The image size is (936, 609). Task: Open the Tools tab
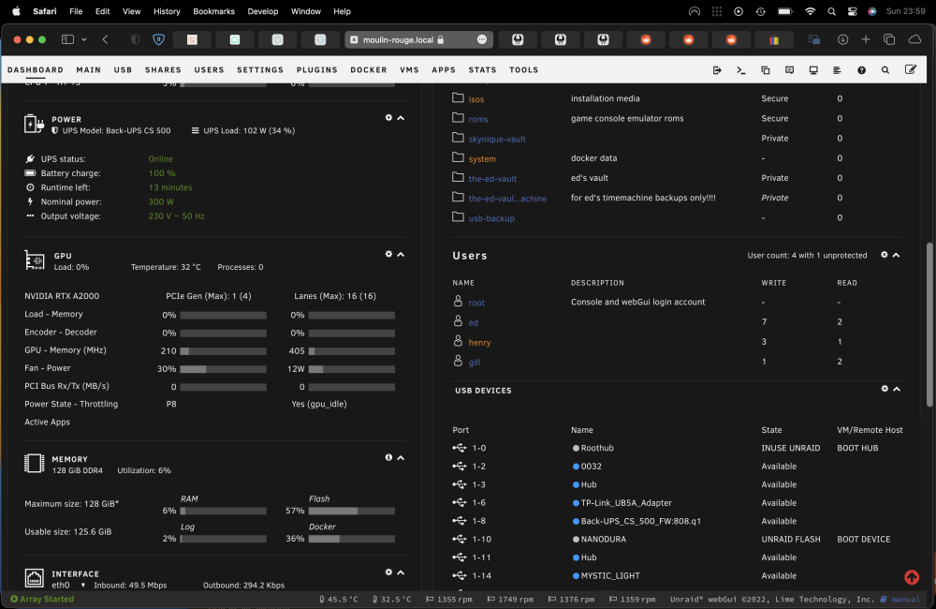tap(523, 70)
